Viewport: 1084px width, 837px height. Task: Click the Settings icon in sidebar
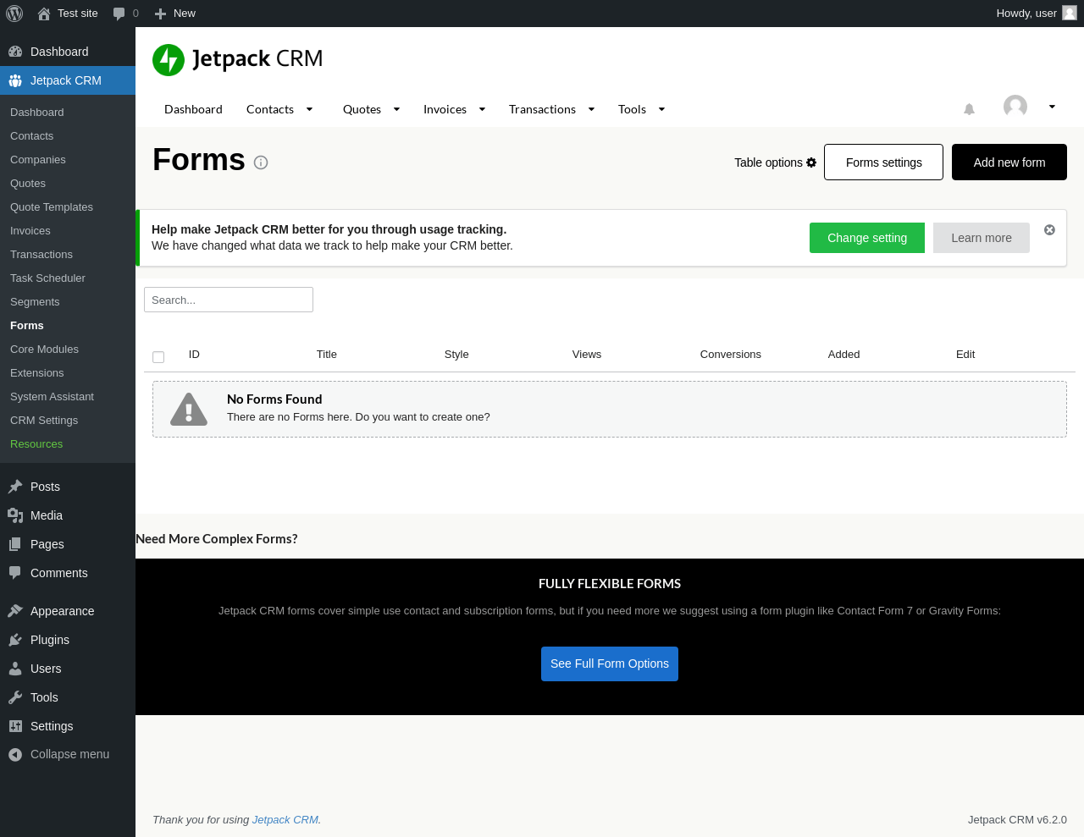click(15, 726)
